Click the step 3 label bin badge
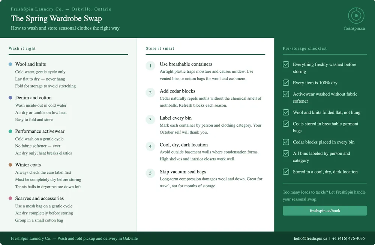The width and height of the screenshot is (375, 245). (150, 120)
